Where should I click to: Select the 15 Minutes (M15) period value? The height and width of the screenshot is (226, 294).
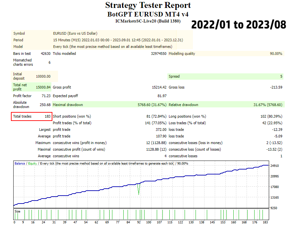118,40
